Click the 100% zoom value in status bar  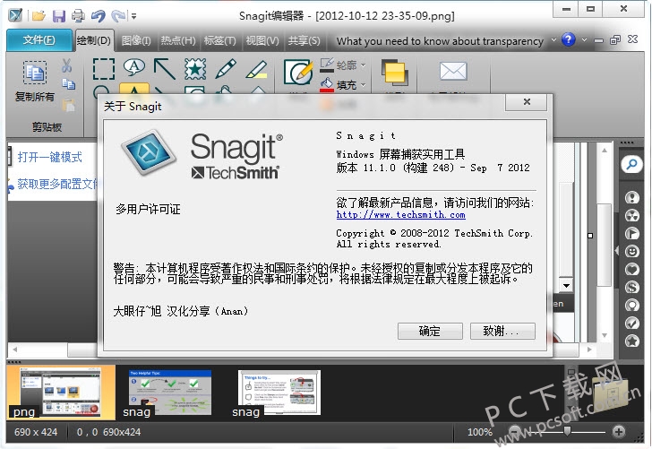click(479, 432)
